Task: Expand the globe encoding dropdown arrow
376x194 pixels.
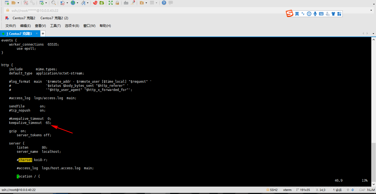Action: pos(78,3)
